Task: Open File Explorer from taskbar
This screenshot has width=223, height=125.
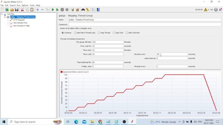Action: tap(92, 122)
